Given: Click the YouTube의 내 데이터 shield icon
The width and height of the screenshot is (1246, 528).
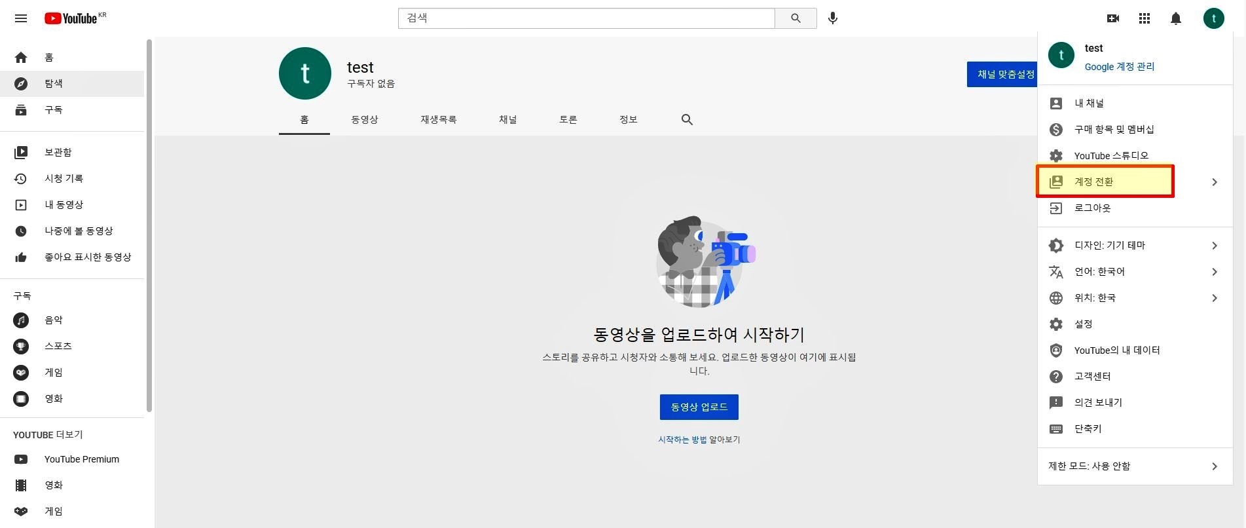Looking at the screenshot, I should click(1056, 350).
